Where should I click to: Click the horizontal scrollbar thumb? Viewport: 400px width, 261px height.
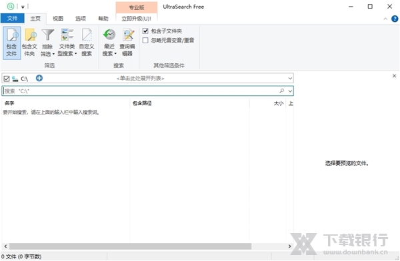click(x=130, y=246)
